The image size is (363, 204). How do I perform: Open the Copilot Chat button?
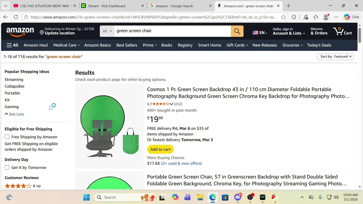pos(352,17)
